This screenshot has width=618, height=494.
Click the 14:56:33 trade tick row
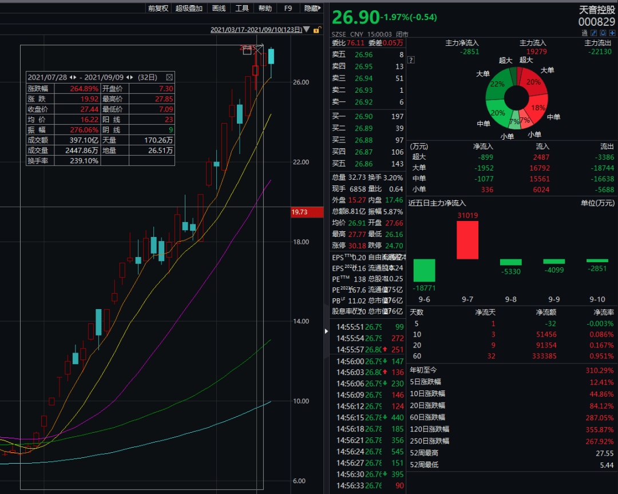coord(370,486)
